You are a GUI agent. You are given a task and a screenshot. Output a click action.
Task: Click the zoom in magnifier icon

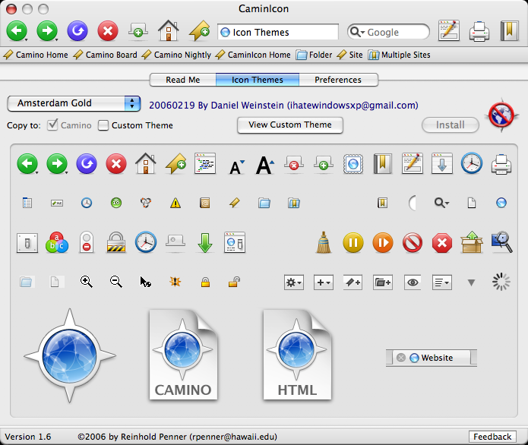pos(86,282)
